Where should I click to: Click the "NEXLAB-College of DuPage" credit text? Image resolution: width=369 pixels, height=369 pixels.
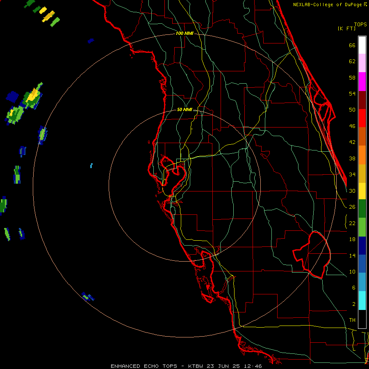[328, 5]
